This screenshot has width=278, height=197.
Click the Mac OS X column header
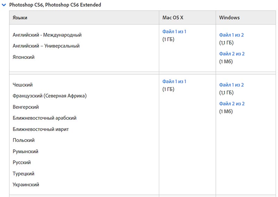[x=173, y=18]
